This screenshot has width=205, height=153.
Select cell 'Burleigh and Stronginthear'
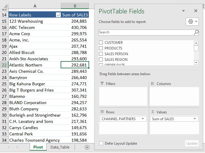[x=35, y=115]
